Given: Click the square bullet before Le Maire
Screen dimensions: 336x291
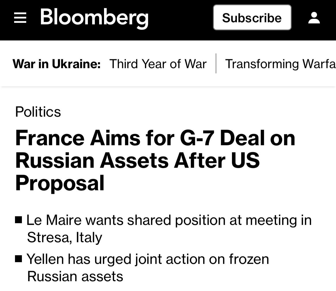Looking at the screenshot, I should click(x=19, y=220).
